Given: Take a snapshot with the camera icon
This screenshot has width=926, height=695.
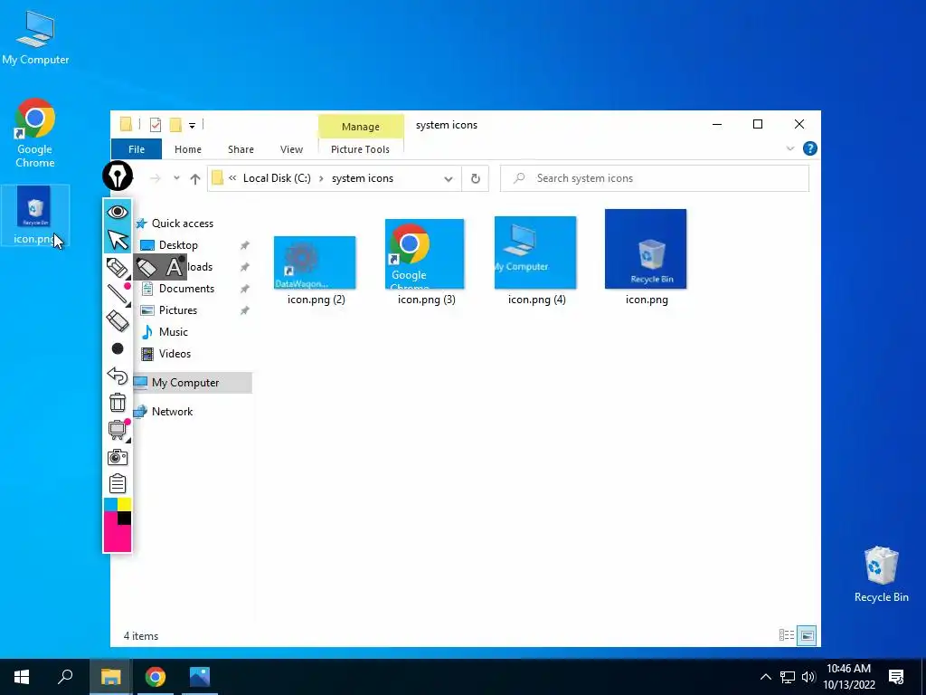Looking at the screenshot, I should 118,457.
